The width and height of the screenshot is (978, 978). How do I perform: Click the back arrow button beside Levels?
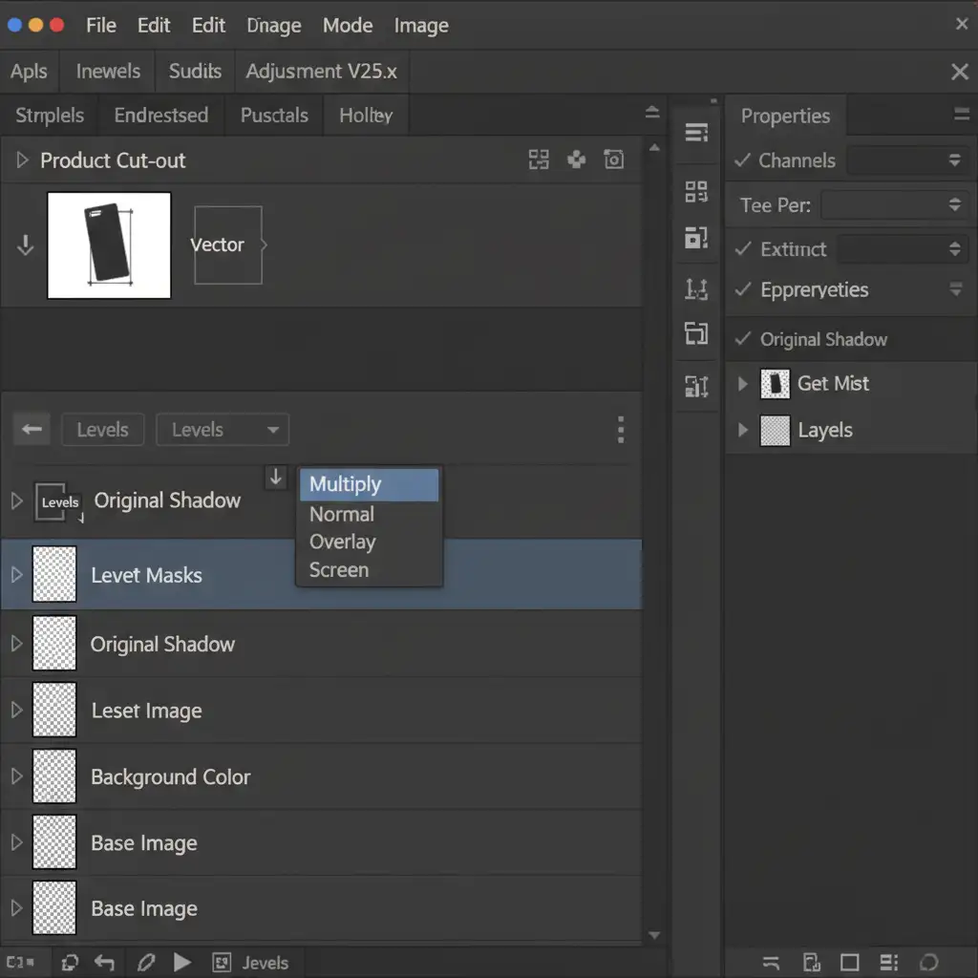[x=32, y=430]
